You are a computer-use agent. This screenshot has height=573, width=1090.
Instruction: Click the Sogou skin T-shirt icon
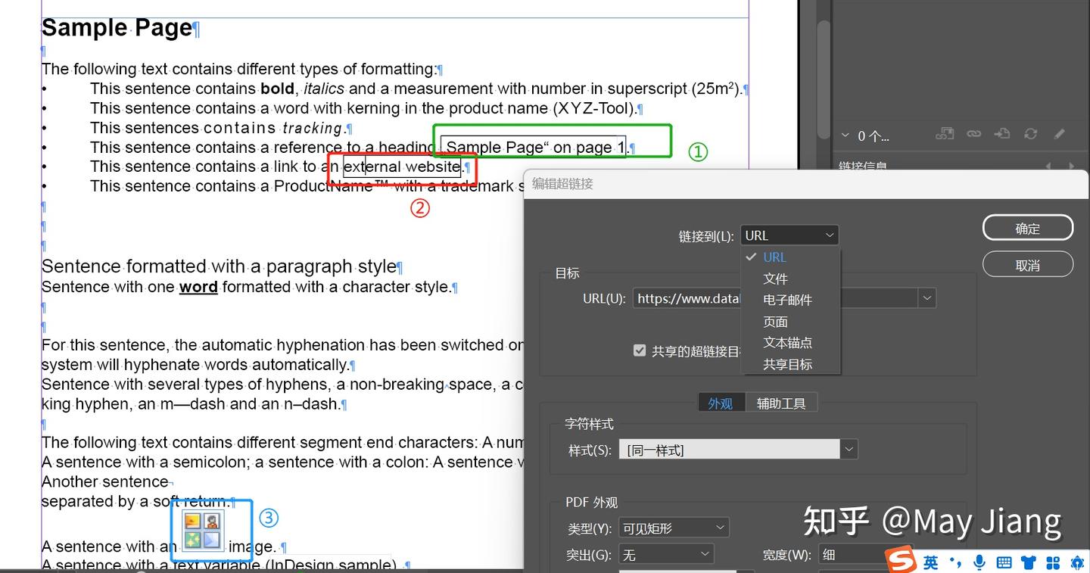click(x=1028, y=562)
